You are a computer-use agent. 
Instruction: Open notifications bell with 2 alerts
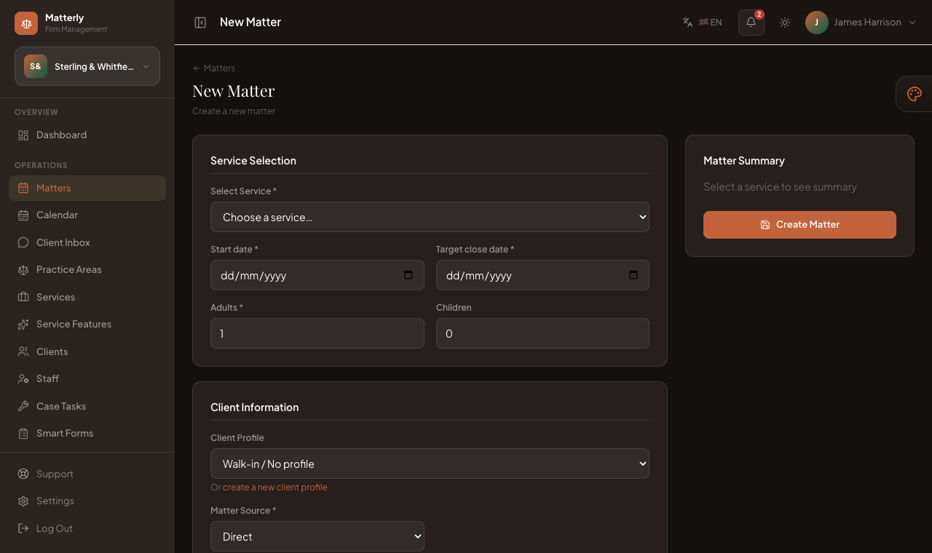point(751,23)
